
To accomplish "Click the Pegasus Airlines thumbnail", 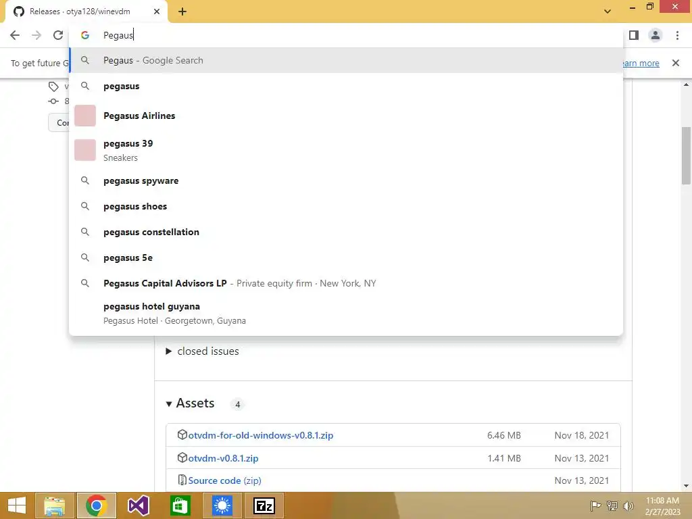I will [x=85, y=116].
